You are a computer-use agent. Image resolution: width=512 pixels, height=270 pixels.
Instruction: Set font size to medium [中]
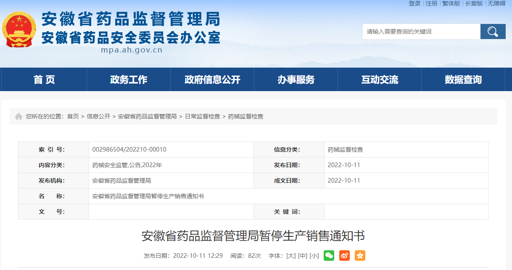point(302,256)
